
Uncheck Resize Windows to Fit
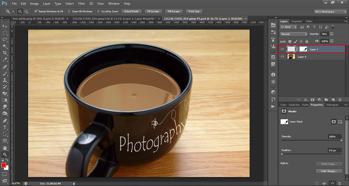coord(36,11)
